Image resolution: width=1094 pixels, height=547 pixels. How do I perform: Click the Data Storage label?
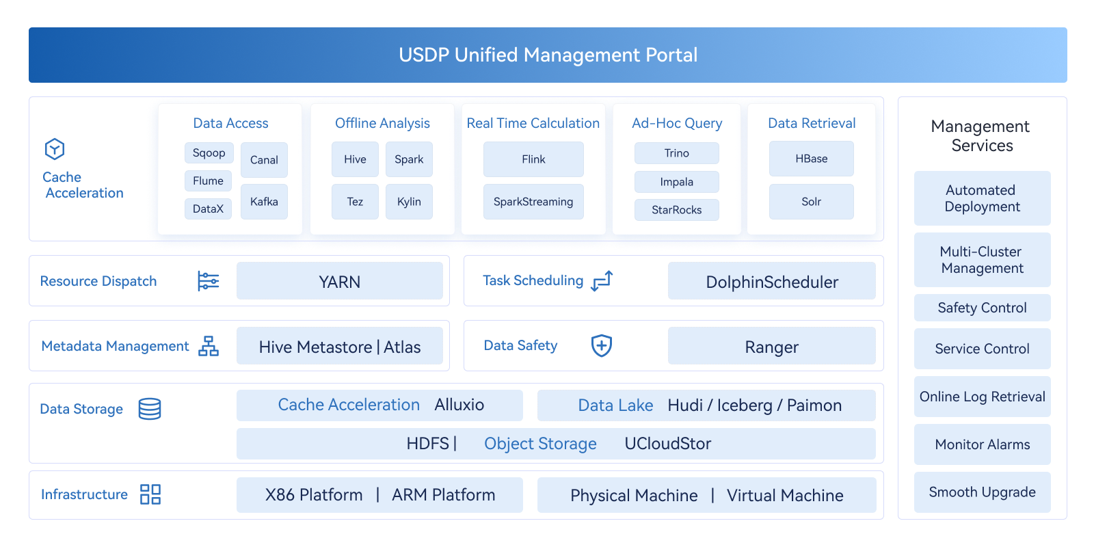pos(81,409)
